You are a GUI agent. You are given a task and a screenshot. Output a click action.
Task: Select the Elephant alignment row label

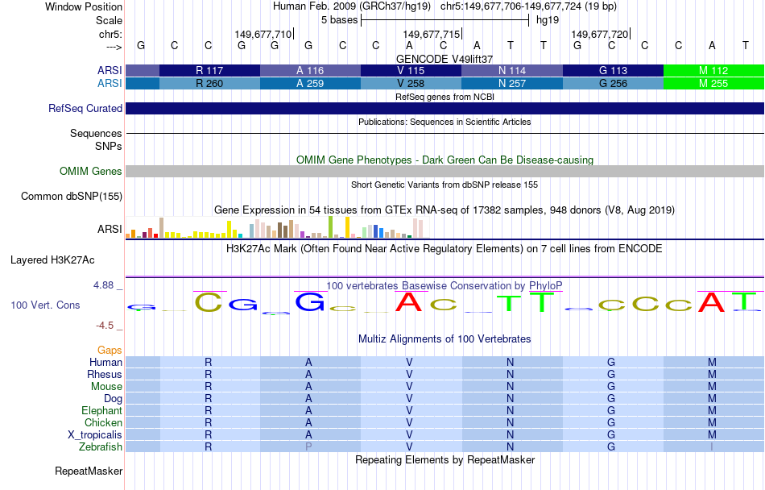pos(102,410)
